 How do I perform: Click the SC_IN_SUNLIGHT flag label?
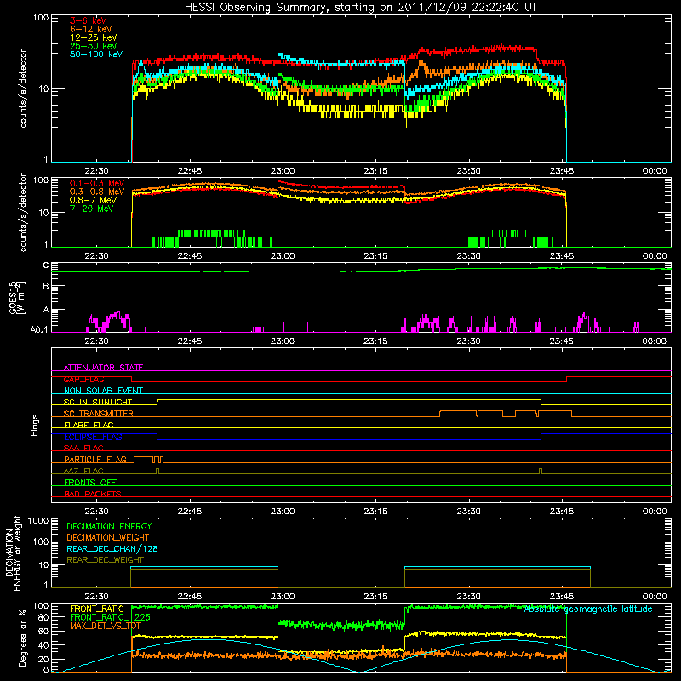click(98, 402)
